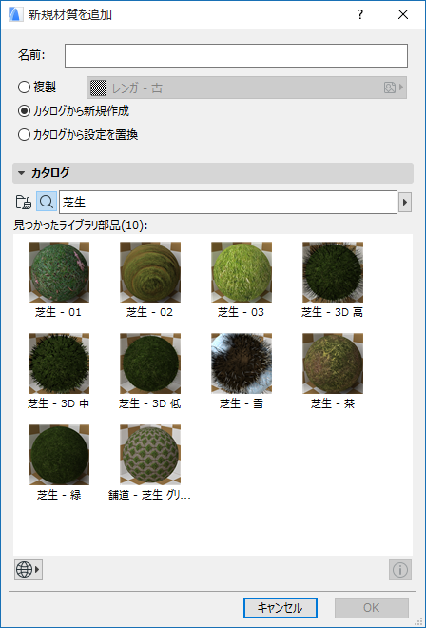Choose the 芝生 - 3D 低 material
This screenshot has width=426, height=628.
pos(150,363)
